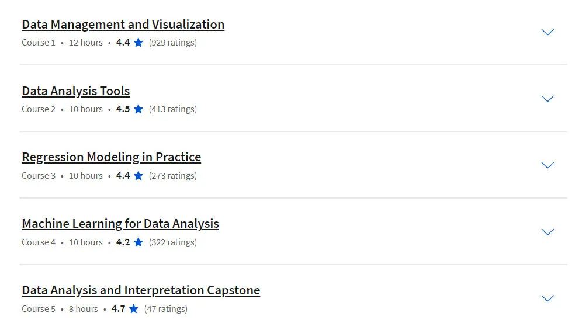Image resolution: width=582 pixels, height=330 pixels.
Task: Click the star icon beside the 4.7 rating
Action: (134, 308)
